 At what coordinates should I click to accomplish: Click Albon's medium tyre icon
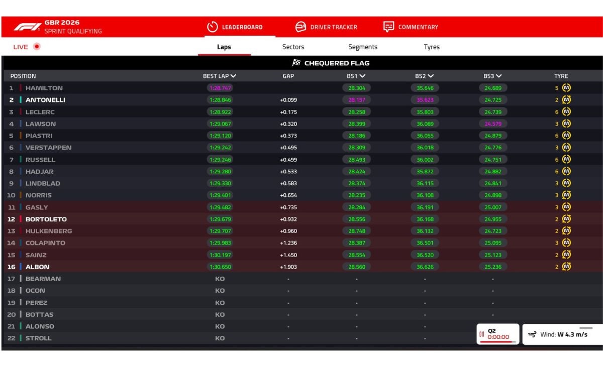[x=566, y=267]
